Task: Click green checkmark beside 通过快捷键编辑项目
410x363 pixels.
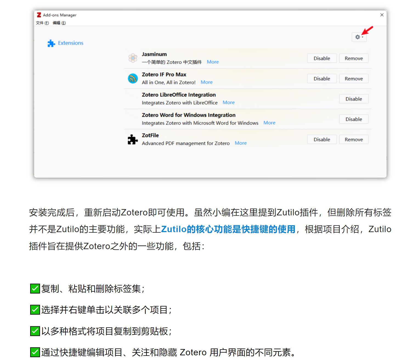Action: click(x=35, y=352)
